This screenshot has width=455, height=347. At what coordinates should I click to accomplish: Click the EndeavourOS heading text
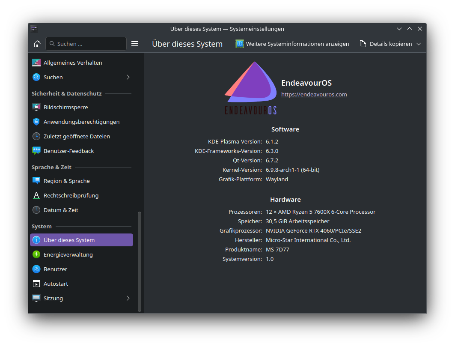click(306, 83)
